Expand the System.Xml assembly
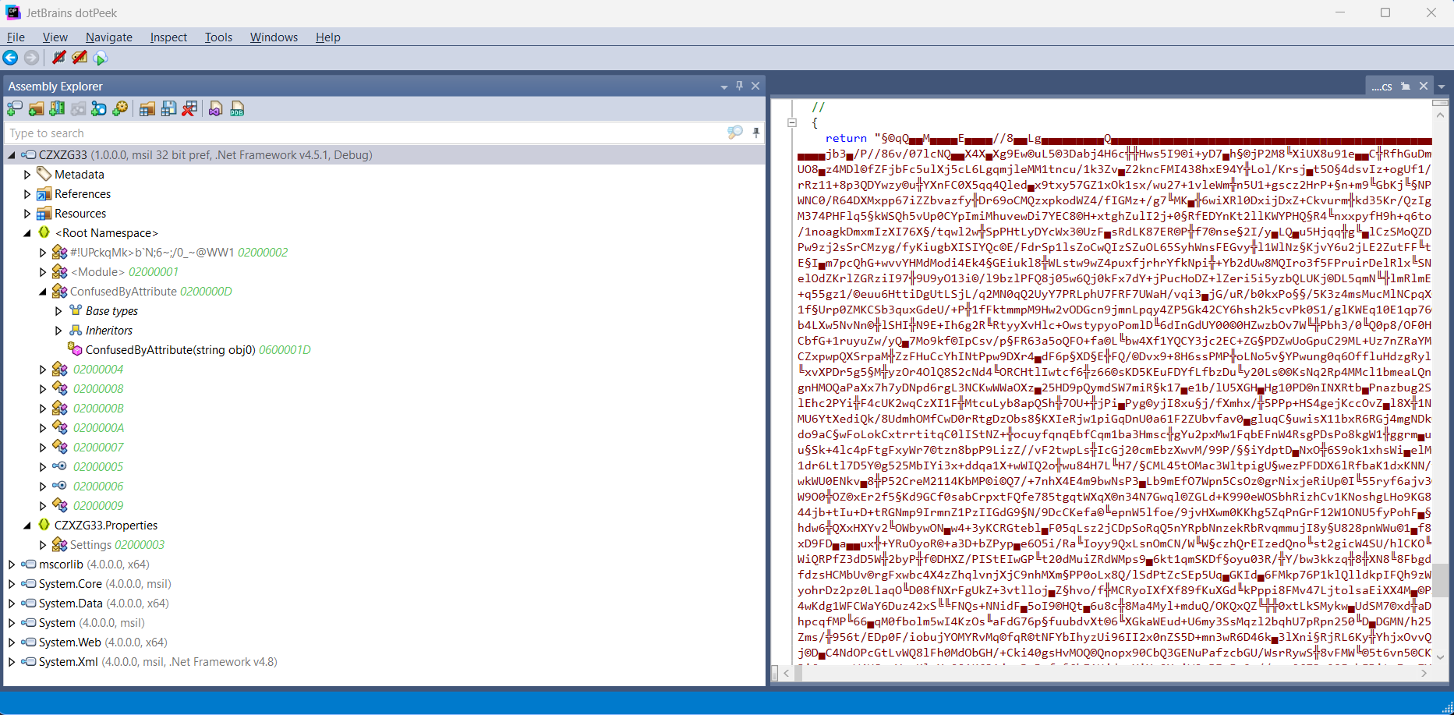 click(12, 662)
